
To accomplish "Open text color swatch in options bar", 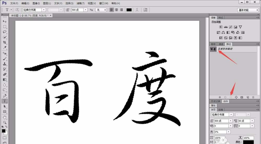I will tap(129, 10).
